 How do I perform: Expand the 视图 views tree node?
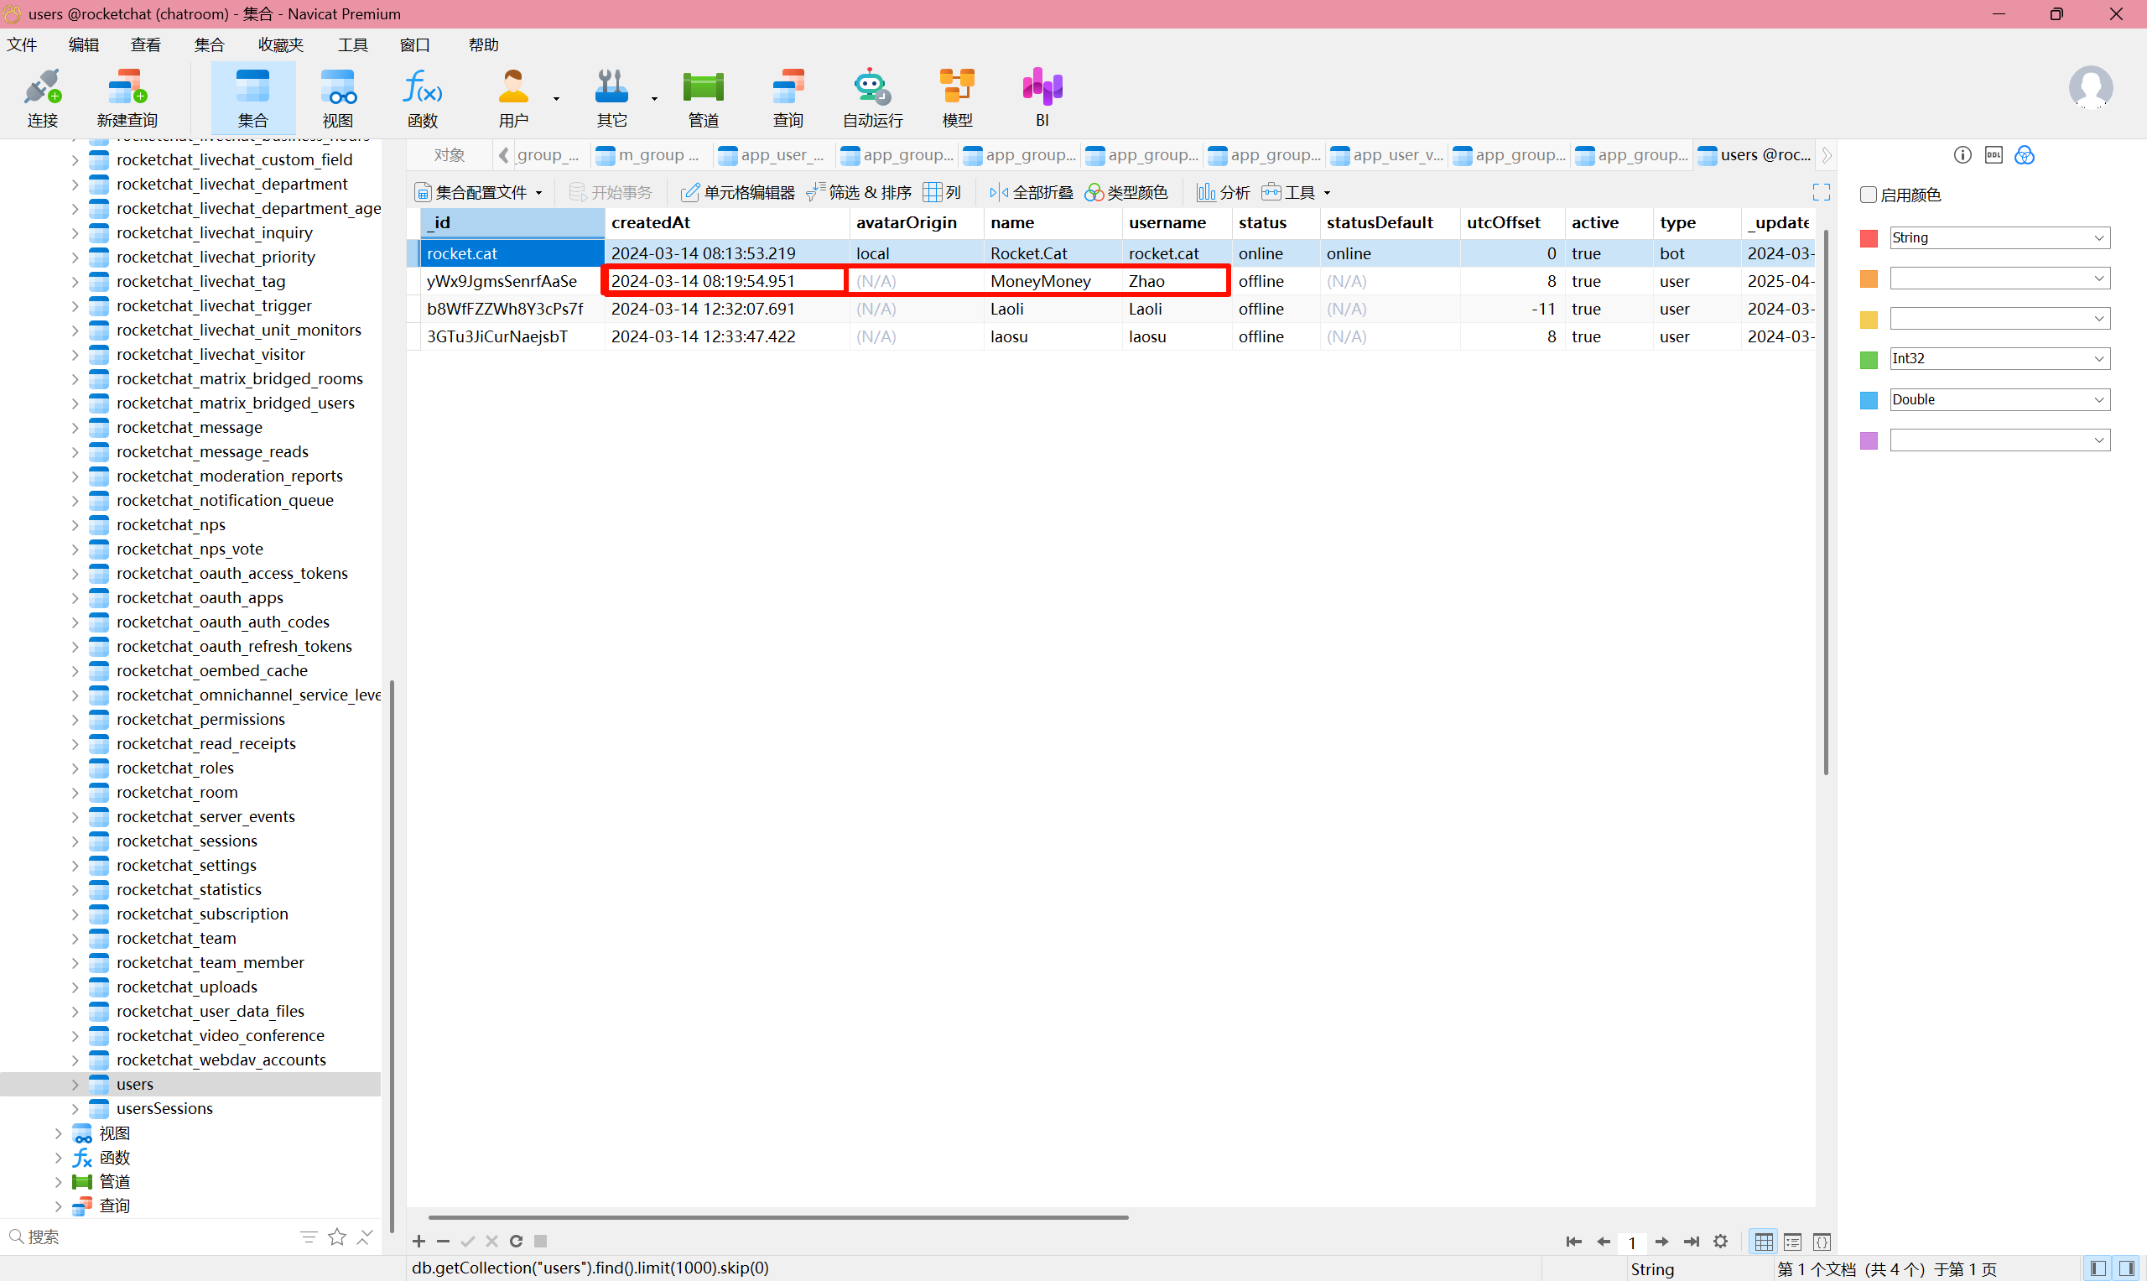[58, 1133]
